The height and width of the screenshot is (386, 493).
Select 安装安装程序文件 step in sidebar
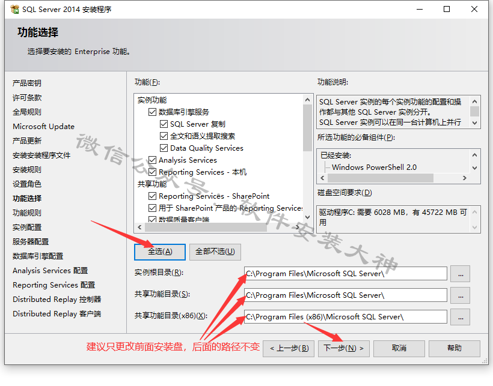[41, 155]
